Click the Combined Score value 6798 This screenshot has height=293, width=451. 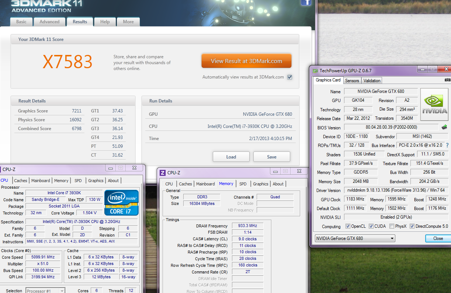(x=77, y=129)
